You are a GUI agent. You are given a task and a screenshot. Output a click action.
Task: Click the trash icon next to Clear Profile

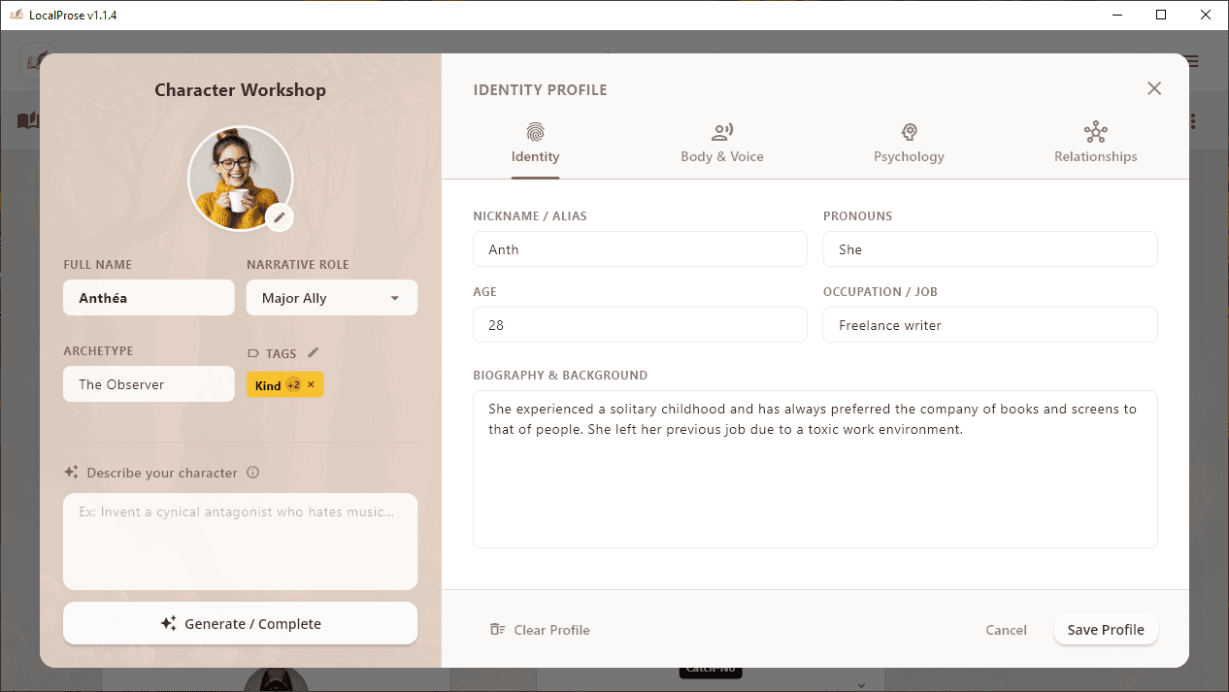click(x=495, y=629)
